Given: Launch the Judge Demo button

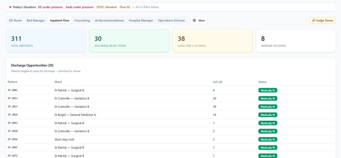Looking at the screenshot, I should 323,21.
